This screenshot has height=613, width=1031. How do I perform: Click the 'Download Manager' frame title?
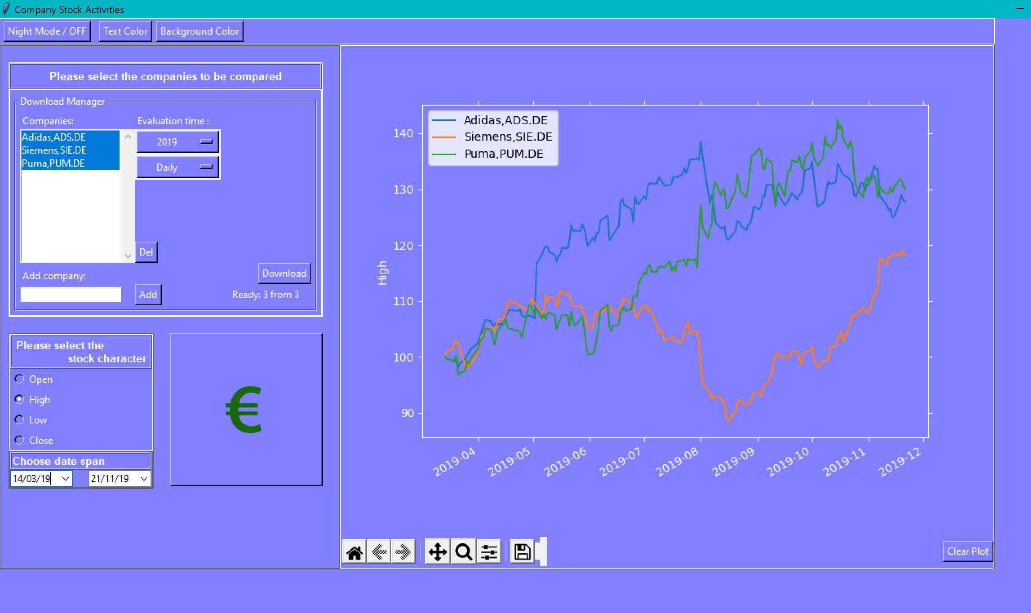pos(62,101)
